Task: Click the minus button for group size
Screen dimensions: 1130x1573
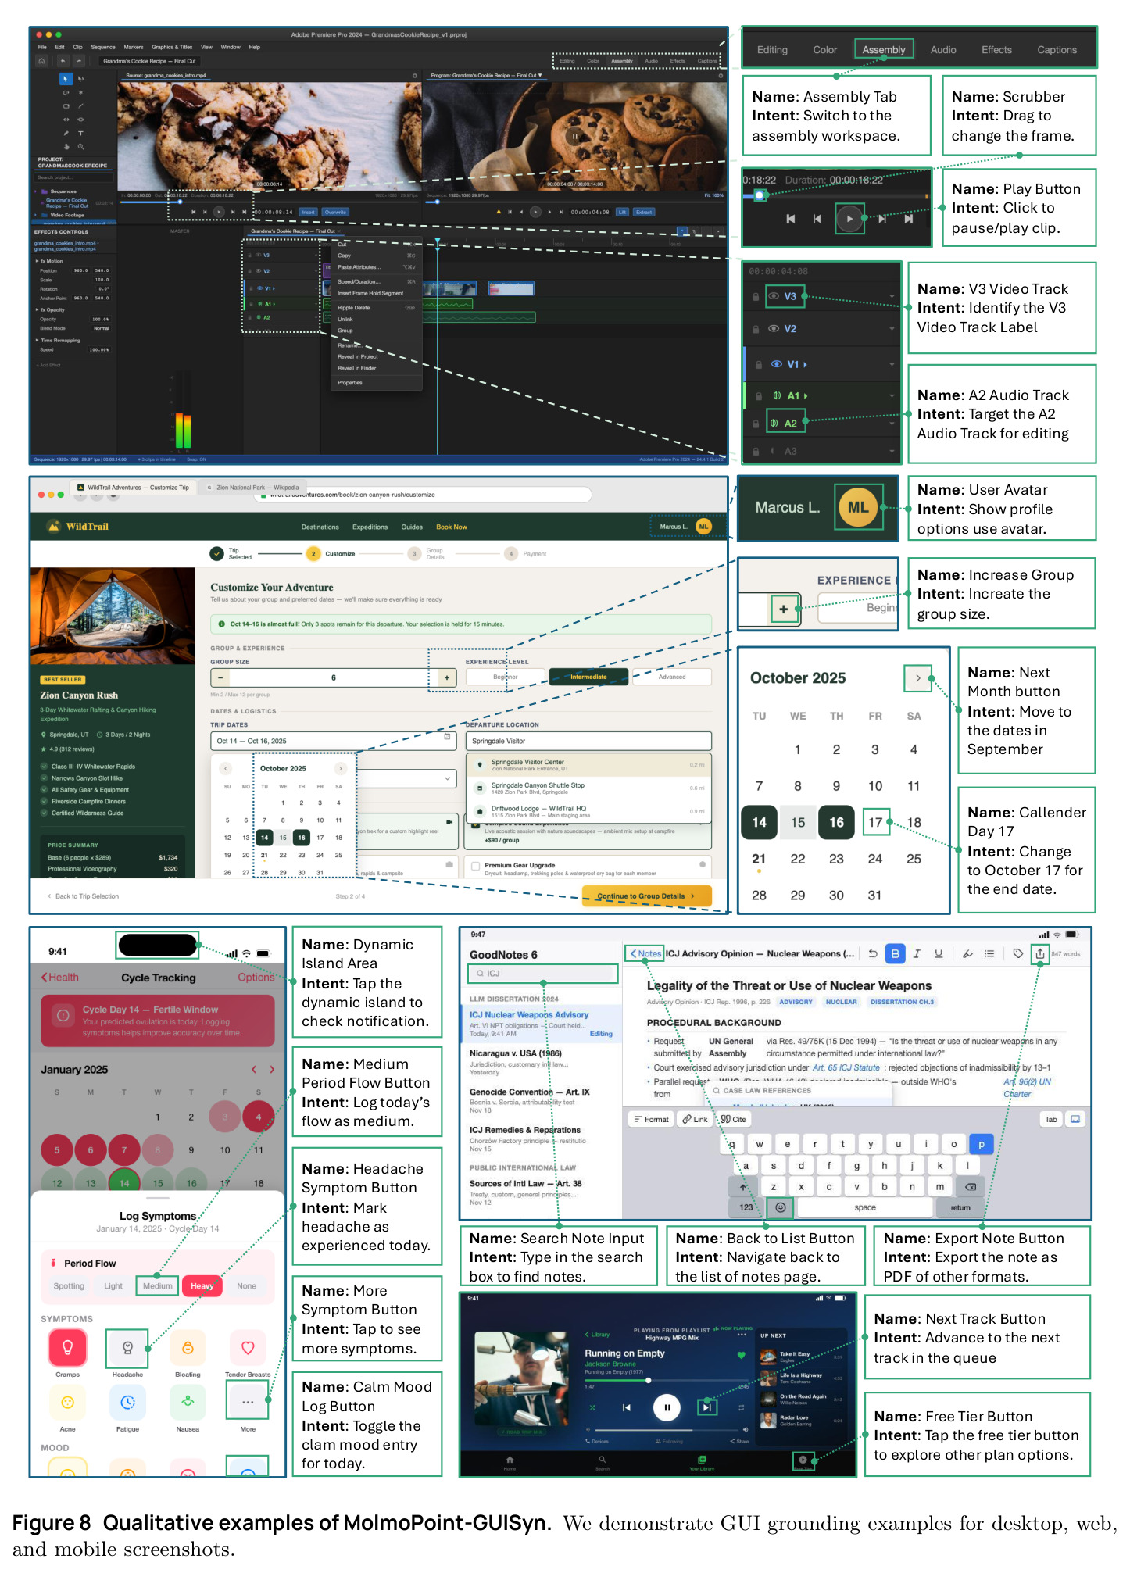Action: (x=220, y=677)
